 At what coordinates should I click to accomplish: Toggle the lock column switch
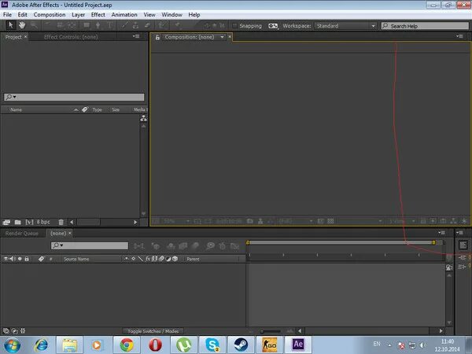(27, 259)
